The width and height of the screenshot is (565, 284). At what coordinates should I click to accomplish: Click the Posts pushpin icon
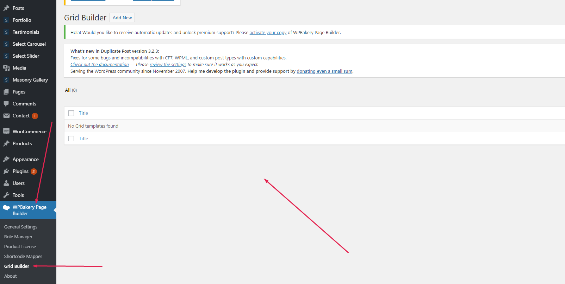coord(6,8)
